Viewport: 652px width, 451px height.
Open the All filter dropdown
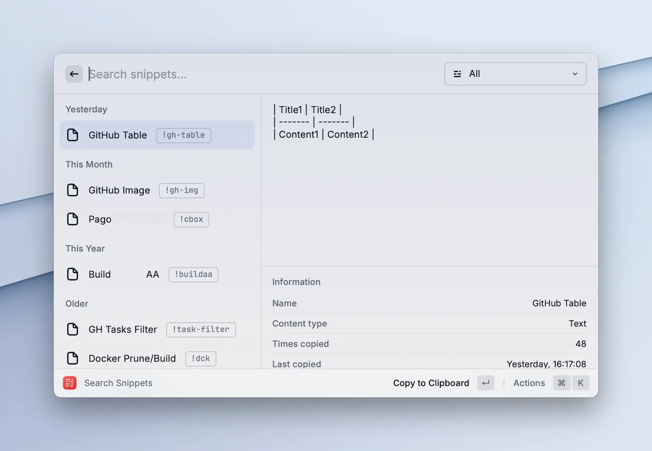[515, 74]
